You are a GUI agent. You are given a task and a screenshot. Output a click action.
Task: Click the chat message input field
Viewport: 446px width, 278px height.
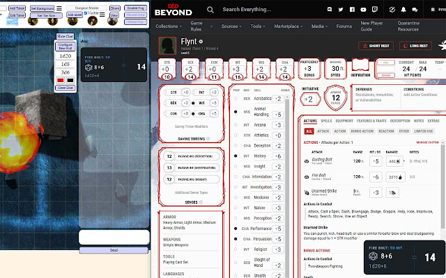pos(114,237)
